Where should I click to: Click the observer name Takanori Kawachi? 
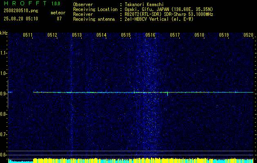[144, 4]
